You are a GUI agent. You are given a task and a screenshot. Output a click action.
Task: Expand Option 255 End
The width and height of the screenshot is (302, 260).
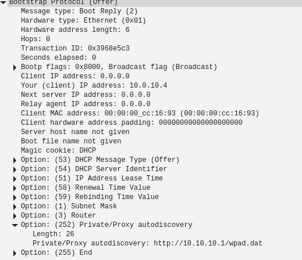tap(15, 253)
